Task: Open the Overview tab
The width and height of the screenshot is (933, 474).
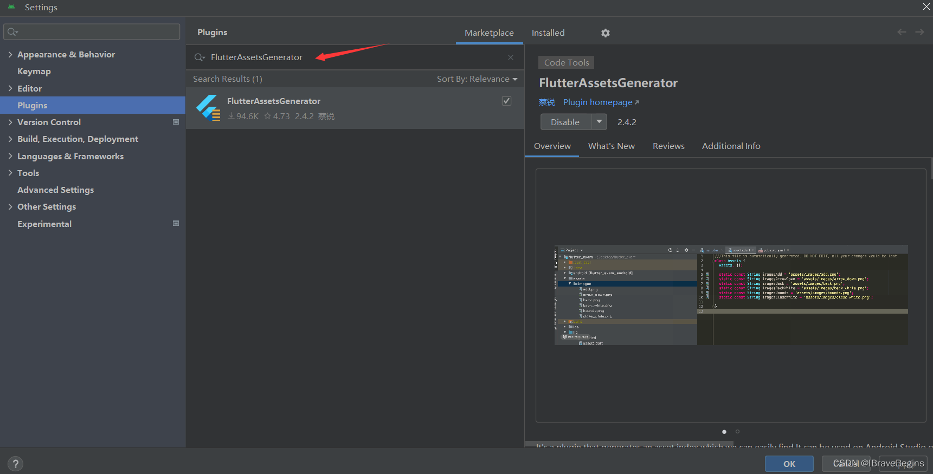Action: point(552,146)
